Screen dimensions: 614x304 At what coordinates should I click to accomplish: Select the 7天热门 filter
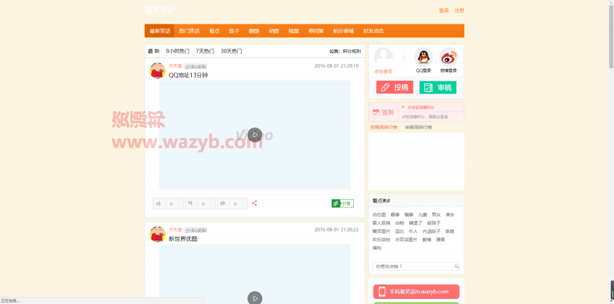pos(205,51)
